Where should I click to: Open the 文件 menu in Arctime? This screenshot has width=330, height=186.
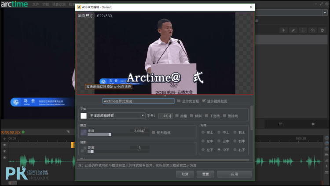tap(36, 4)
